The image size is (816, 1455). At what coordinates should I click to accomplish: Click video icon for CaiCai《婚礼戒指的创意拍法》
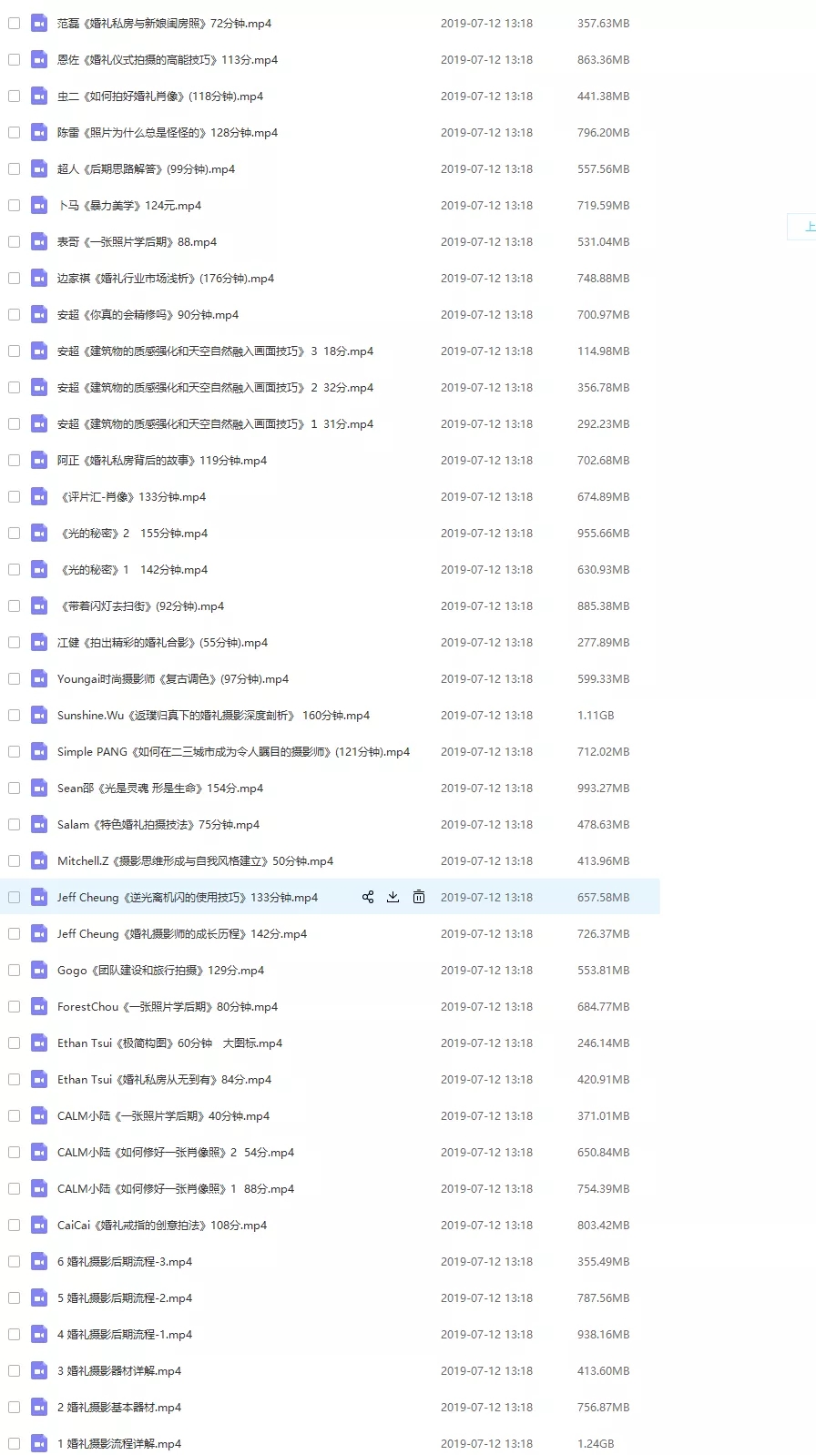pyautogui.click(x=39, y=1225)
